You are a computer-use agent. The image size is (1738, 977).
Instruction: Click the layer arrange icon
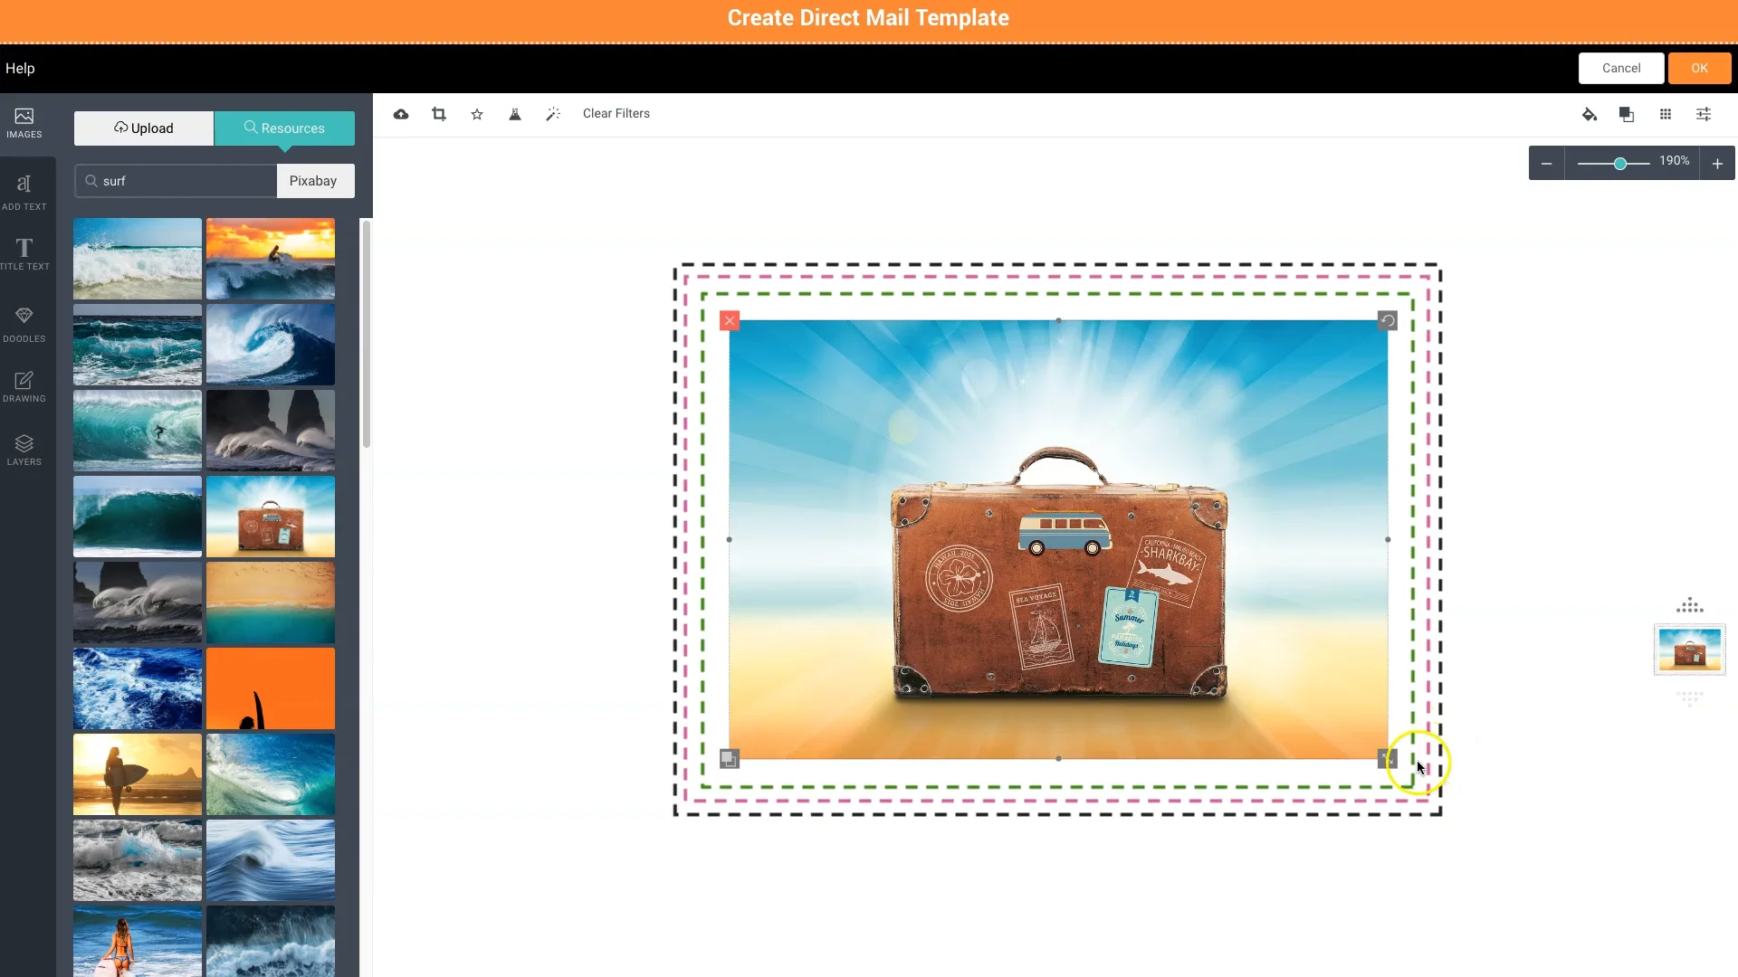[1627, 114]
